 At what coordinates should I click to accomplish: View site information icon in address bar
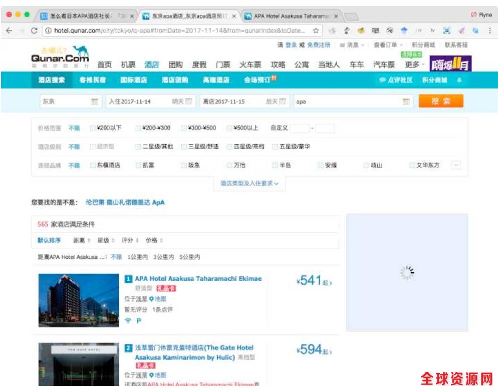click(48, 30)
